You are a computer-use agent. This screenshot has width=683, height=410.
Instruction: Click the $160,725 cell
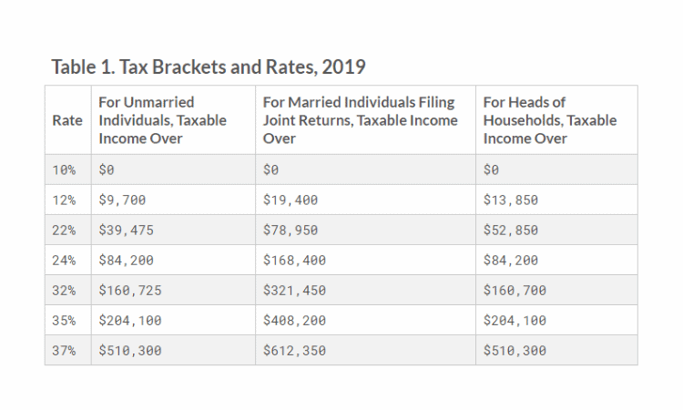point(129,290)
